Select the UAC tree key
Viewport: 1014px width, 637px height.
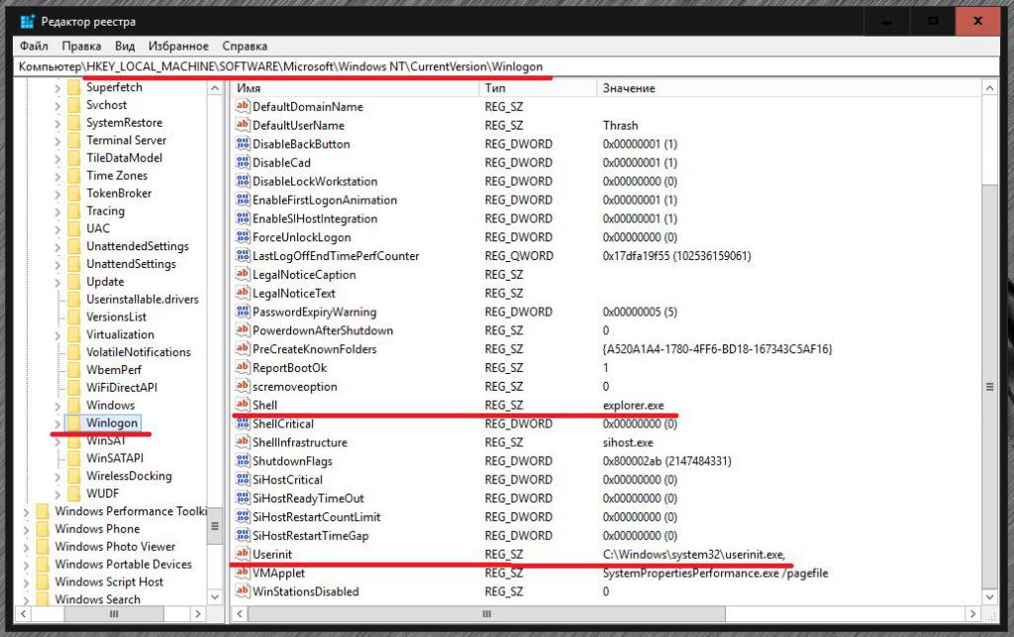tap(98, 228)
